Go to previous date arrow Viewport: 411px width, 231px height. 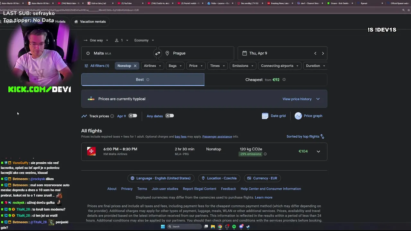tap(315, 53)
